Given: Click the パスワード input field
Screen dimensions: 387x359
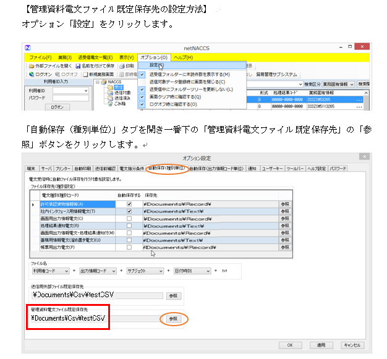Looking at the screenshot, I should pyautogui.click(x=70, y=98).
